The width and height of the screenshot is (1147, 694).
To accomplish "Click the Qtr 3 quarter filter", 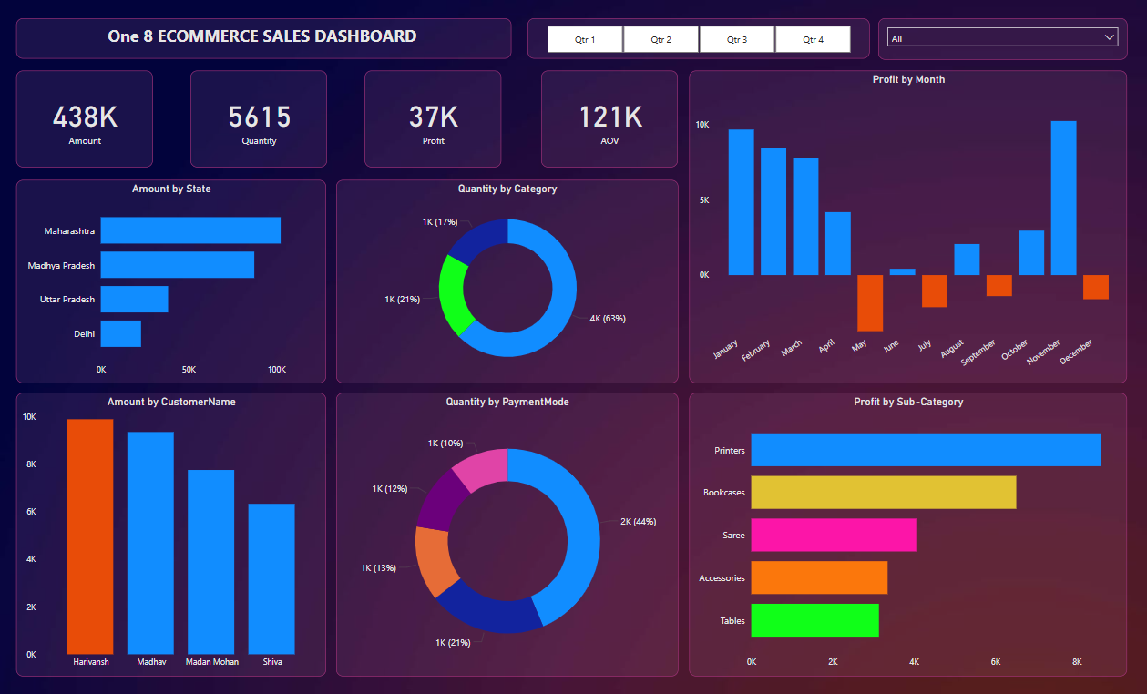I will [736, 38].
